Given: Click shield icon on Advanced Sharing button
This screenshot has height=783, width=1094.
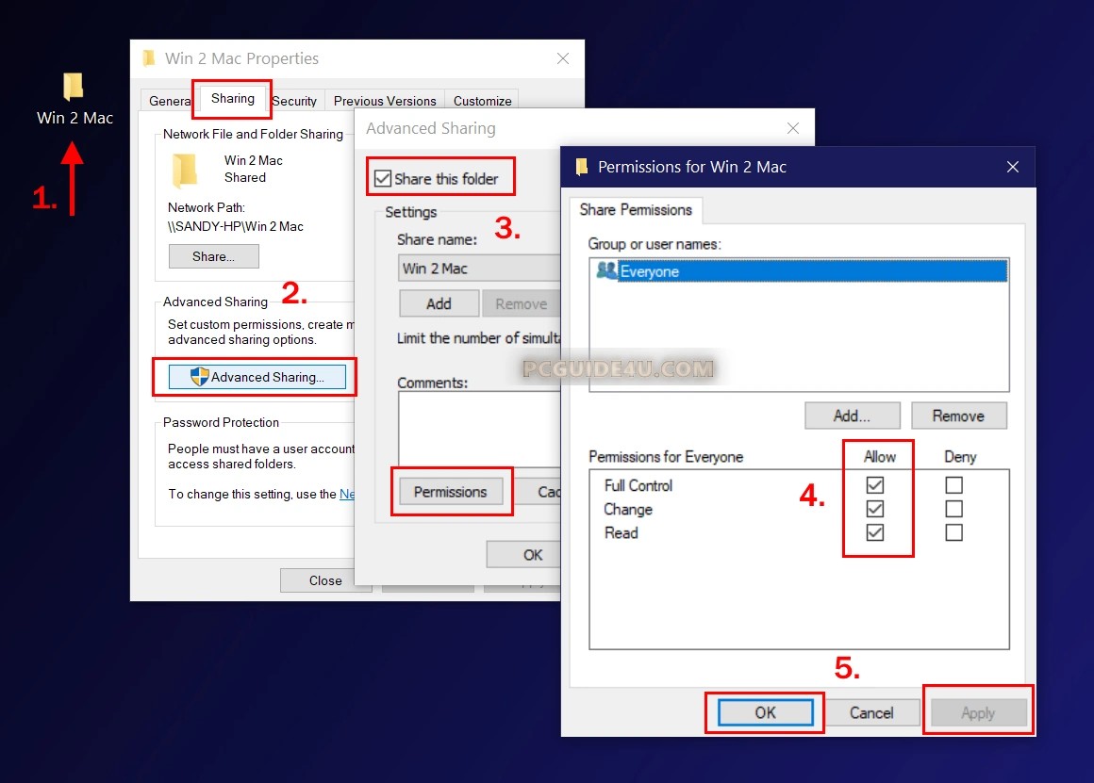Looking at the screenshot, I should pos(199,377).
